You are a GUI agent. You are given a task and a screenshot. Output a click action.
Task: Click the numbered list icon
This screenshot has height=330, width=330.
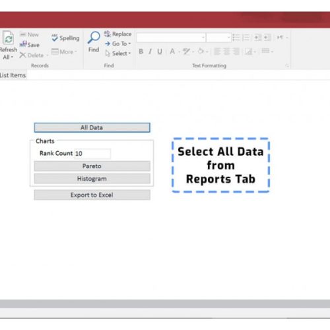coord(246,38)
